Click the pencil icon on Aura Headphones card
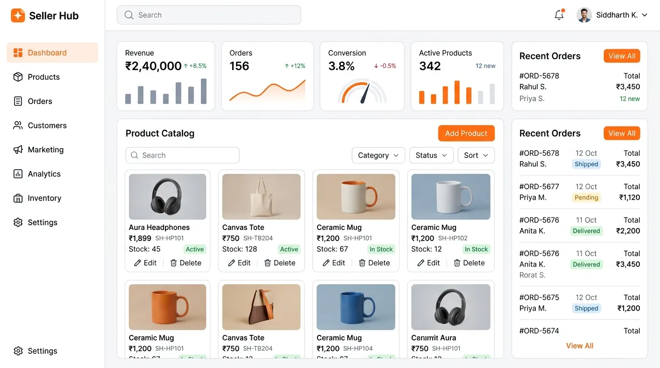 (x=138, y=263)
